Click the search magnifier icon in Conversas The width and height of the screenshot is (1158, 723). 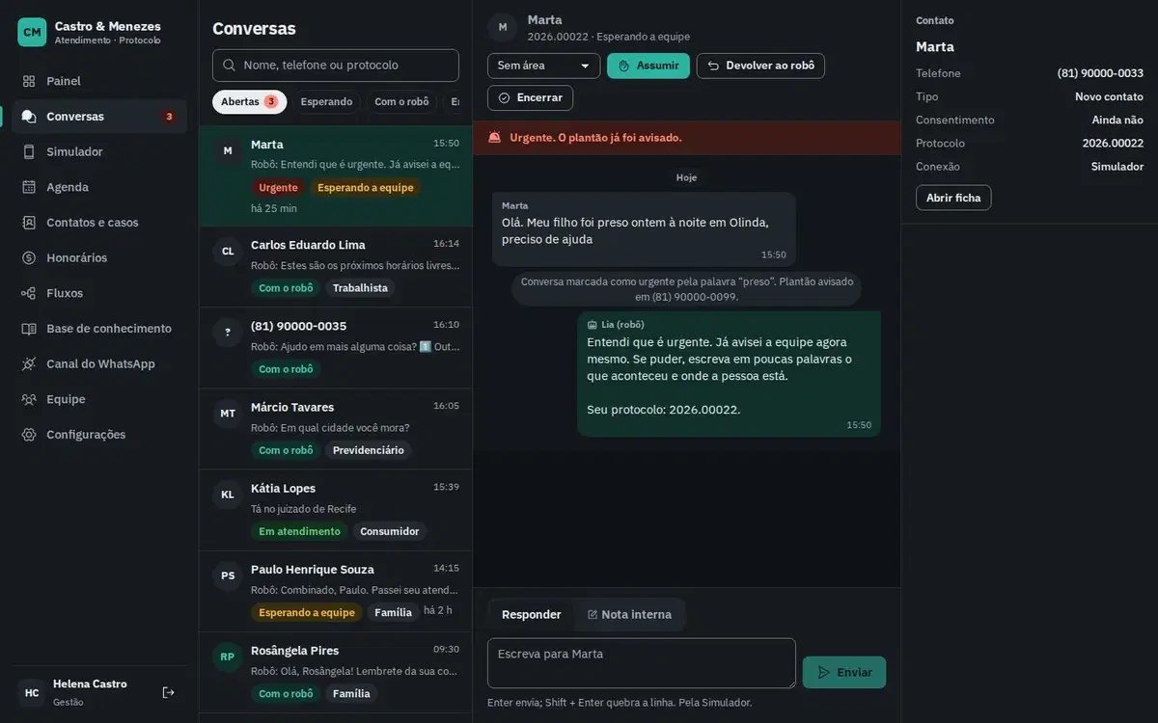[x=229, y=66]
